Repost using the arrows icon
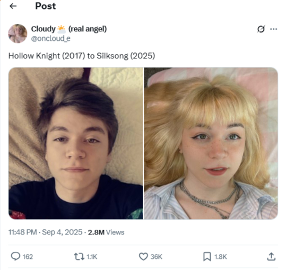The image size is (286, 270). [x=79, y=257]
